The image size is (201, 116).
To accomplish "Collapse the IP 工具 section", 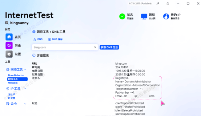I will (25, 89).
